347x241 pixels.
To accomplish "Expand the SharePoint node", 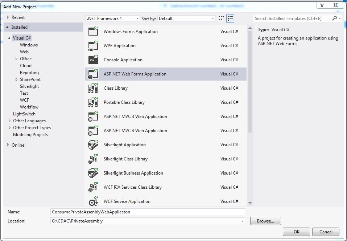I will (x=16, y=79).
